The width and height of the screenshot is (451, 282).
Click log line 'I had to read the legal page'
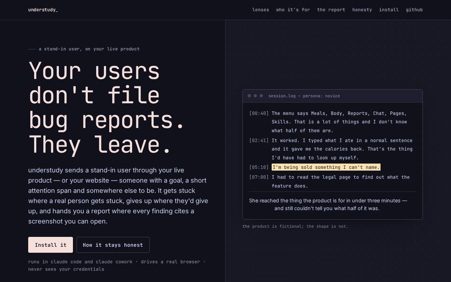(341, 182)
